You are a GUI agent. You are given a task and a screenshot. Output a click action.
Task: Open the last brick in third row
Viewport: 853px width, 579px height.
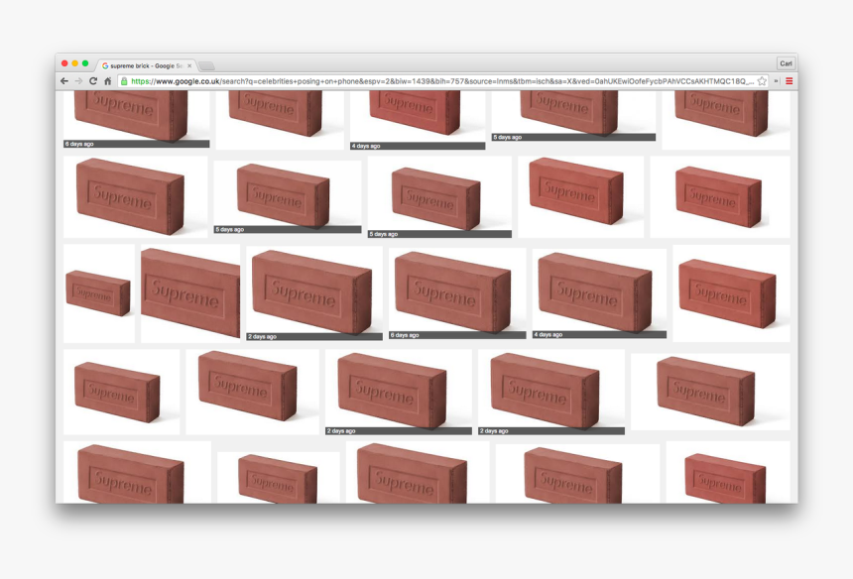coord(731,293)
